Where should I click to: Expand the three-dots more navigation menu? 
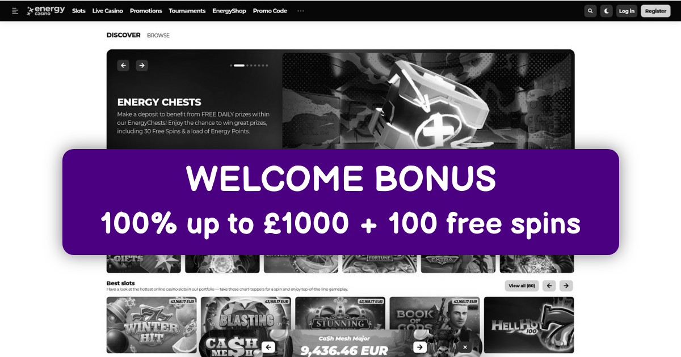pos(300,11)
